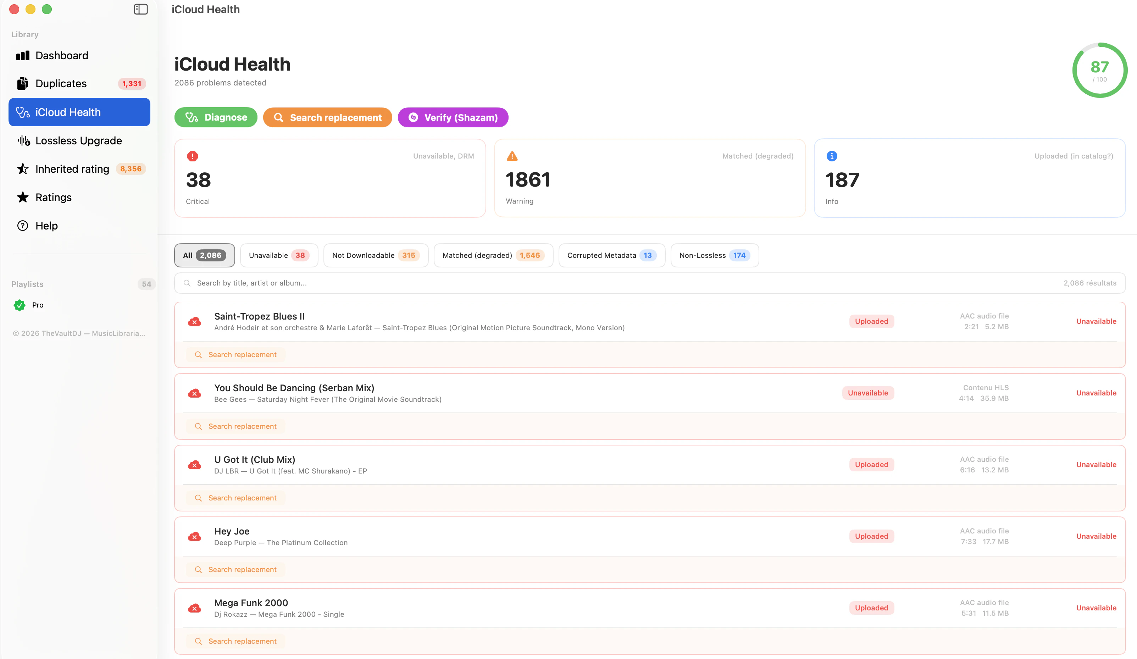
Task: Open Duplicates in the sidebar
Action: coord(61,83)
